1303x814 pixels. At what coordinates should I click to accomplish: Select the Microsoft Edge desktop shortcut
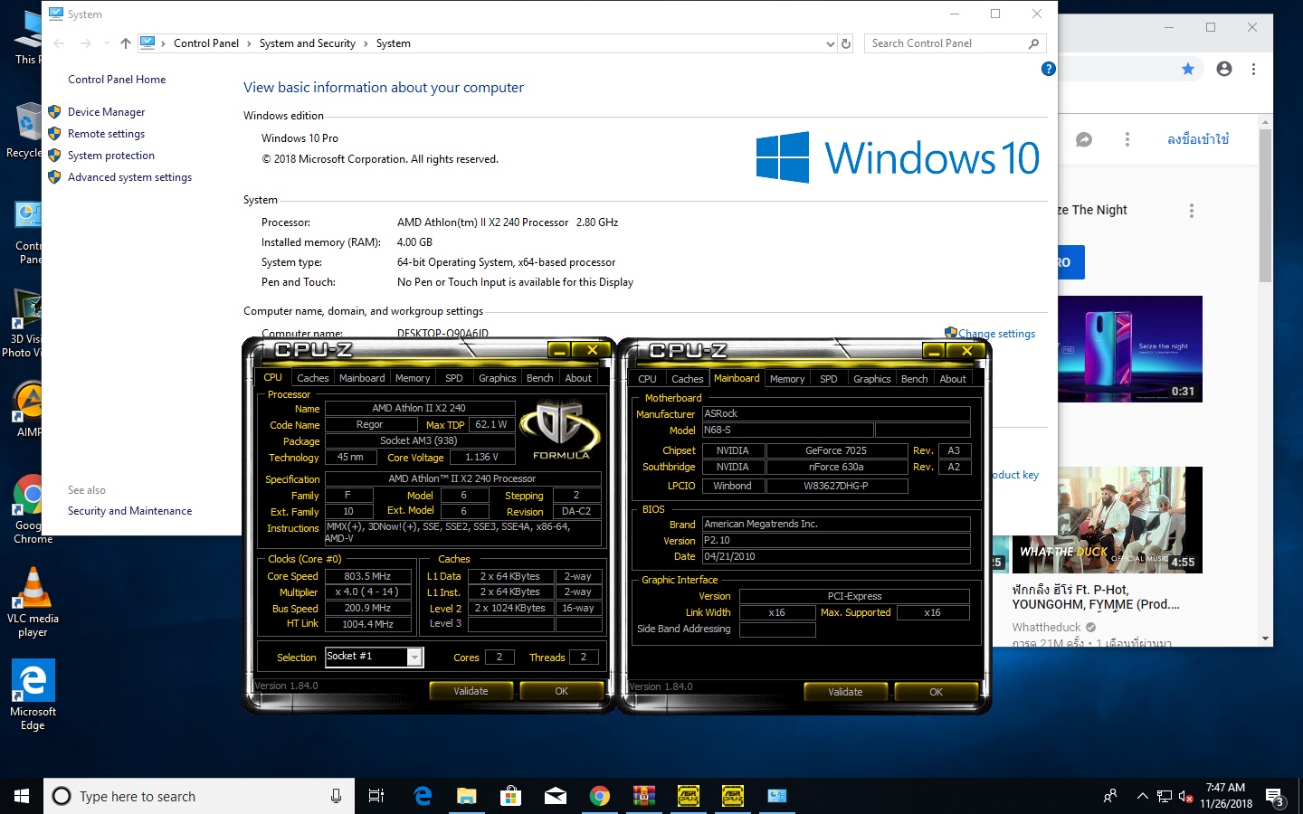pyautogui.click(x=33, y=695)
